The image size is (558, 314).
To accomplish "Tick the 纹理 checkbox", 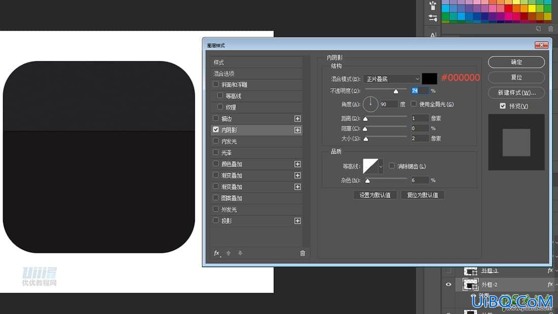I will [x=220, y=107].
